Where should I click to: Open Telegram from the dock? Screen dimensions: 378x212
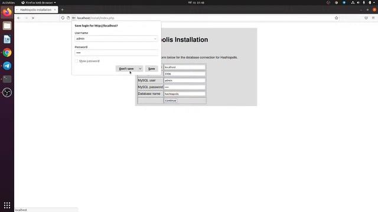pyautogui.click(x=7, y=65)
